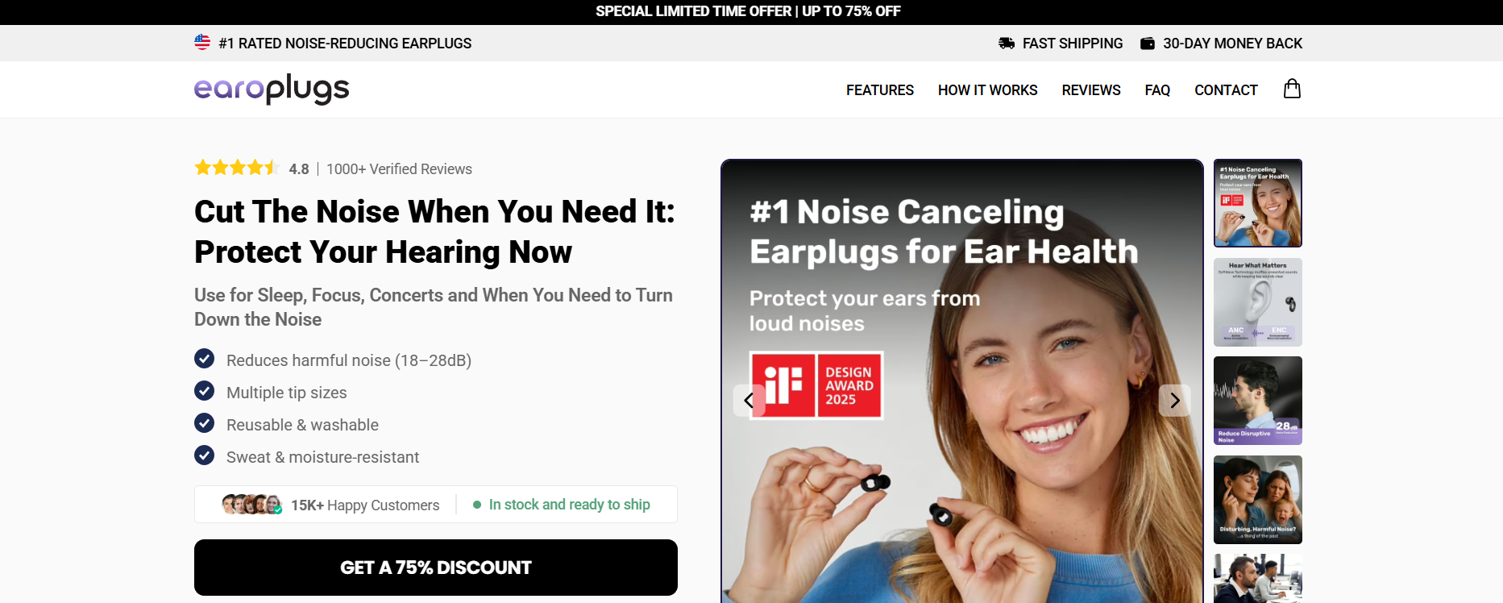The image size is (1503, 603).
Task: Click the iF Design Award 2025 badge
Action: point(816,385)
